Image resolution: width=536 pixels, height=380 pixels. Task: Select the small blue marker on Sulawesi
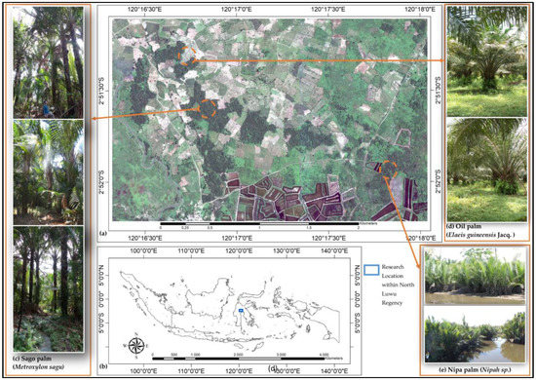(241, 310)
